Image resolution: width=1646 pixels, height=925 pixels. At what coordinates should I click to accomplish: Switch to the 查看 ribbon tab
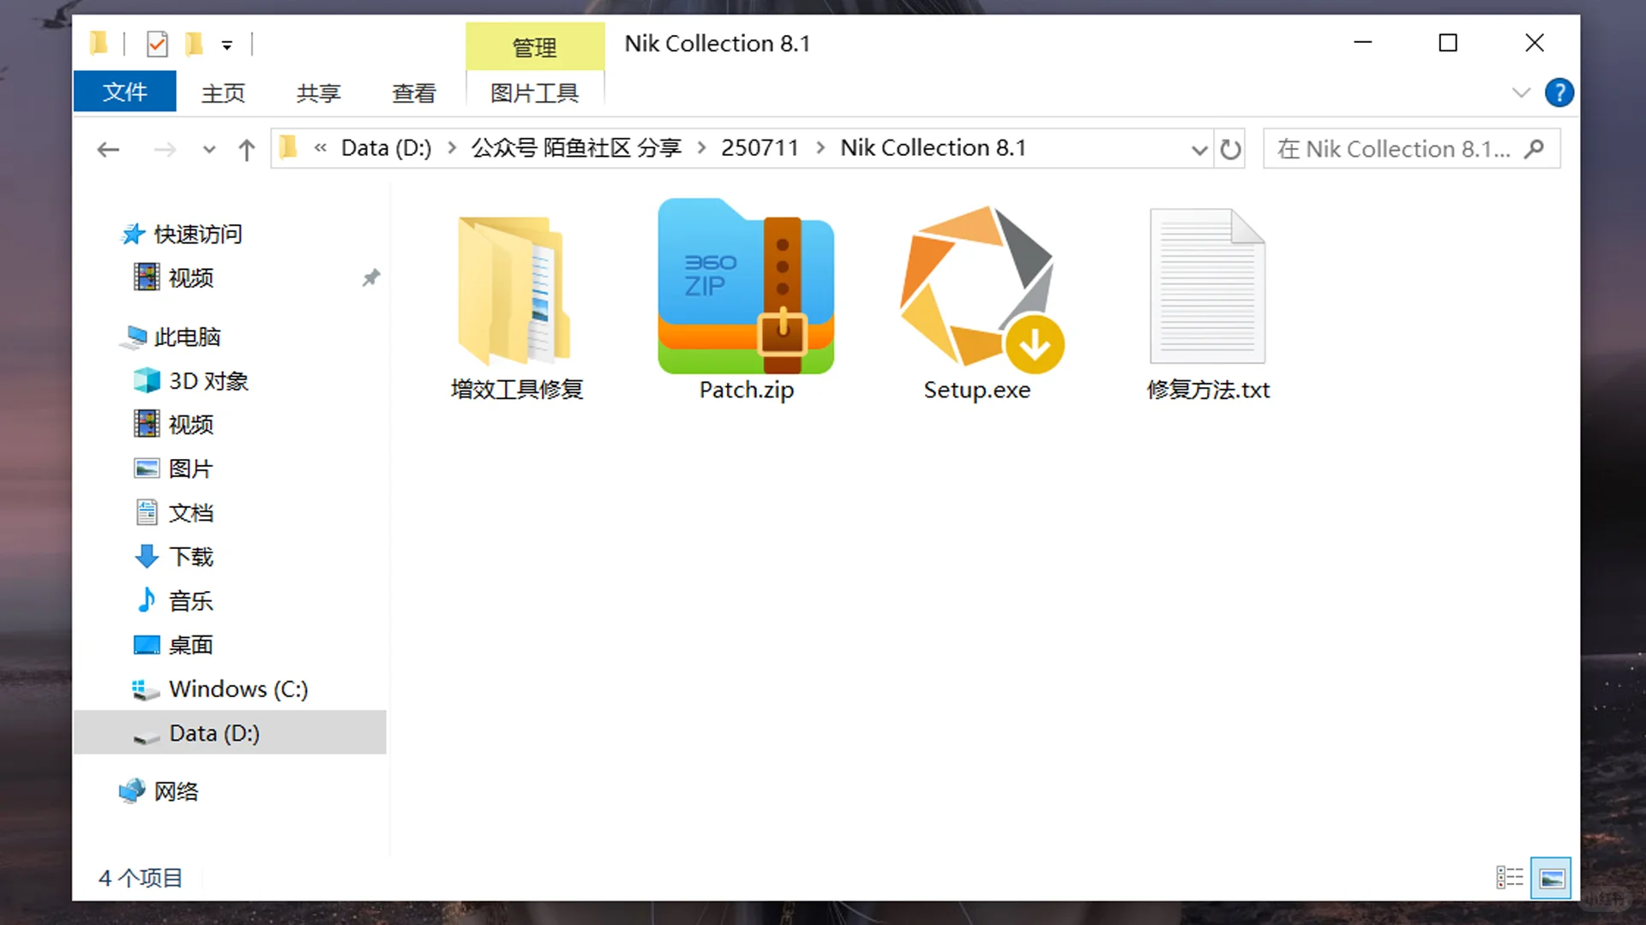coord(414,92)
